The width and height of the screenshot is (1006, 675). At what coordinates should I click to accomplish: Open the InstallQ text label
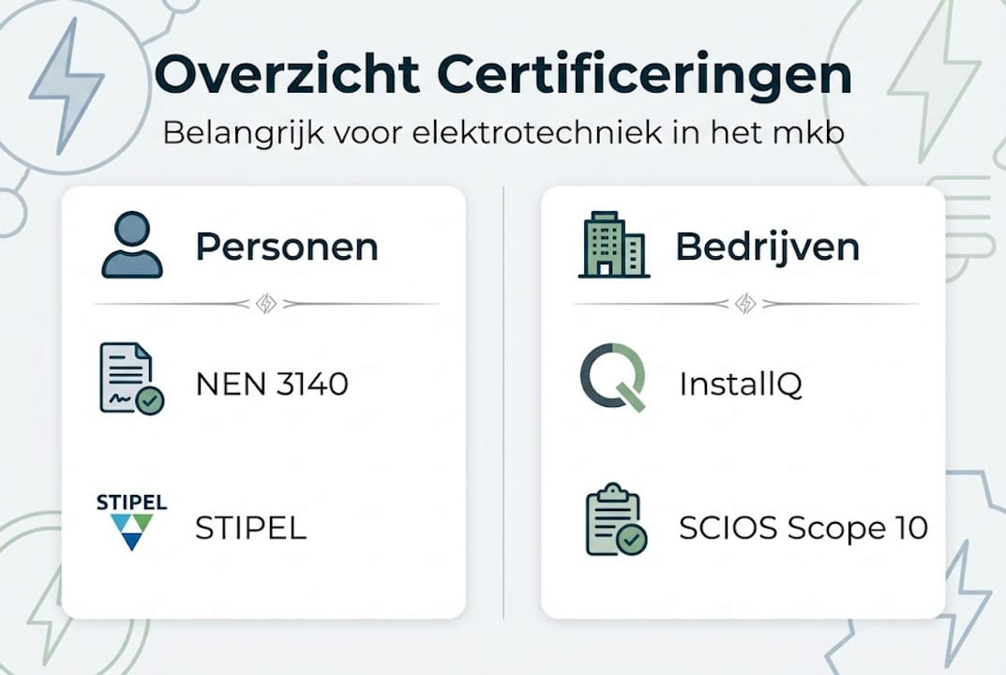click(x=741, y=384)
